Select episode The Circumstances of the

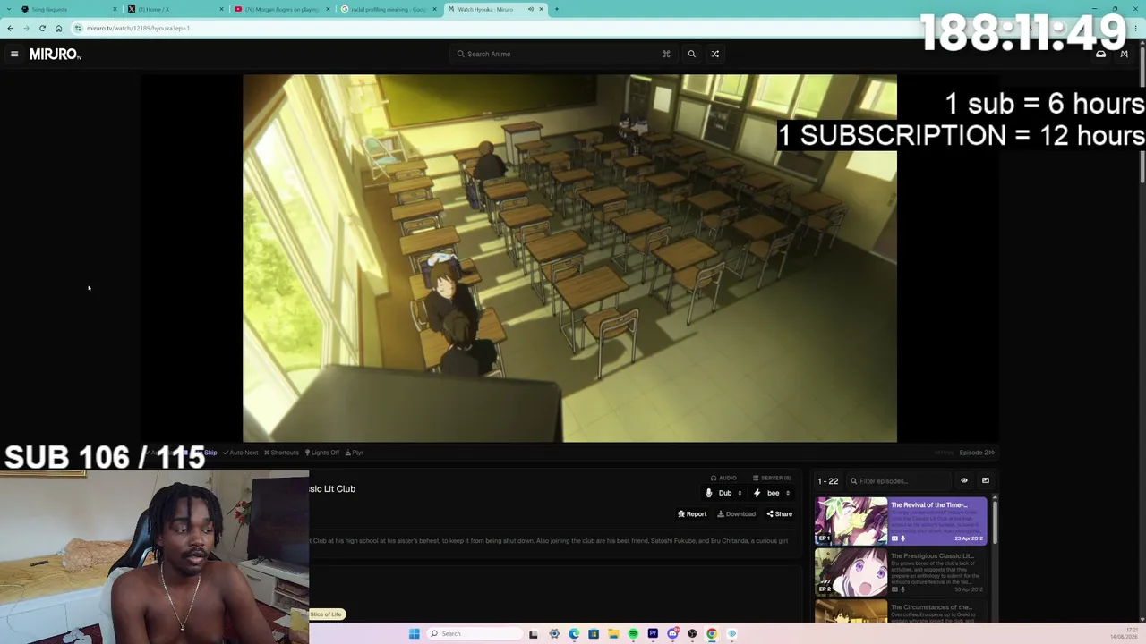point(901,610)
